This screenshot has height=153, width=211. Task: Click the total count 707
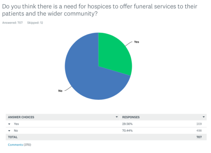pyautogui.click(x=199, y=137)
